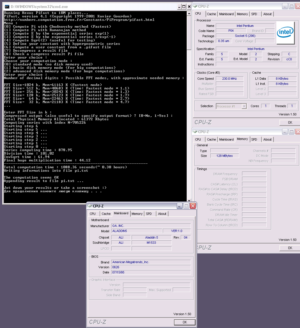This screenshot has width=300, height=328.
Task: Open the Processor #1 selection dropdown
Action: 244,106
